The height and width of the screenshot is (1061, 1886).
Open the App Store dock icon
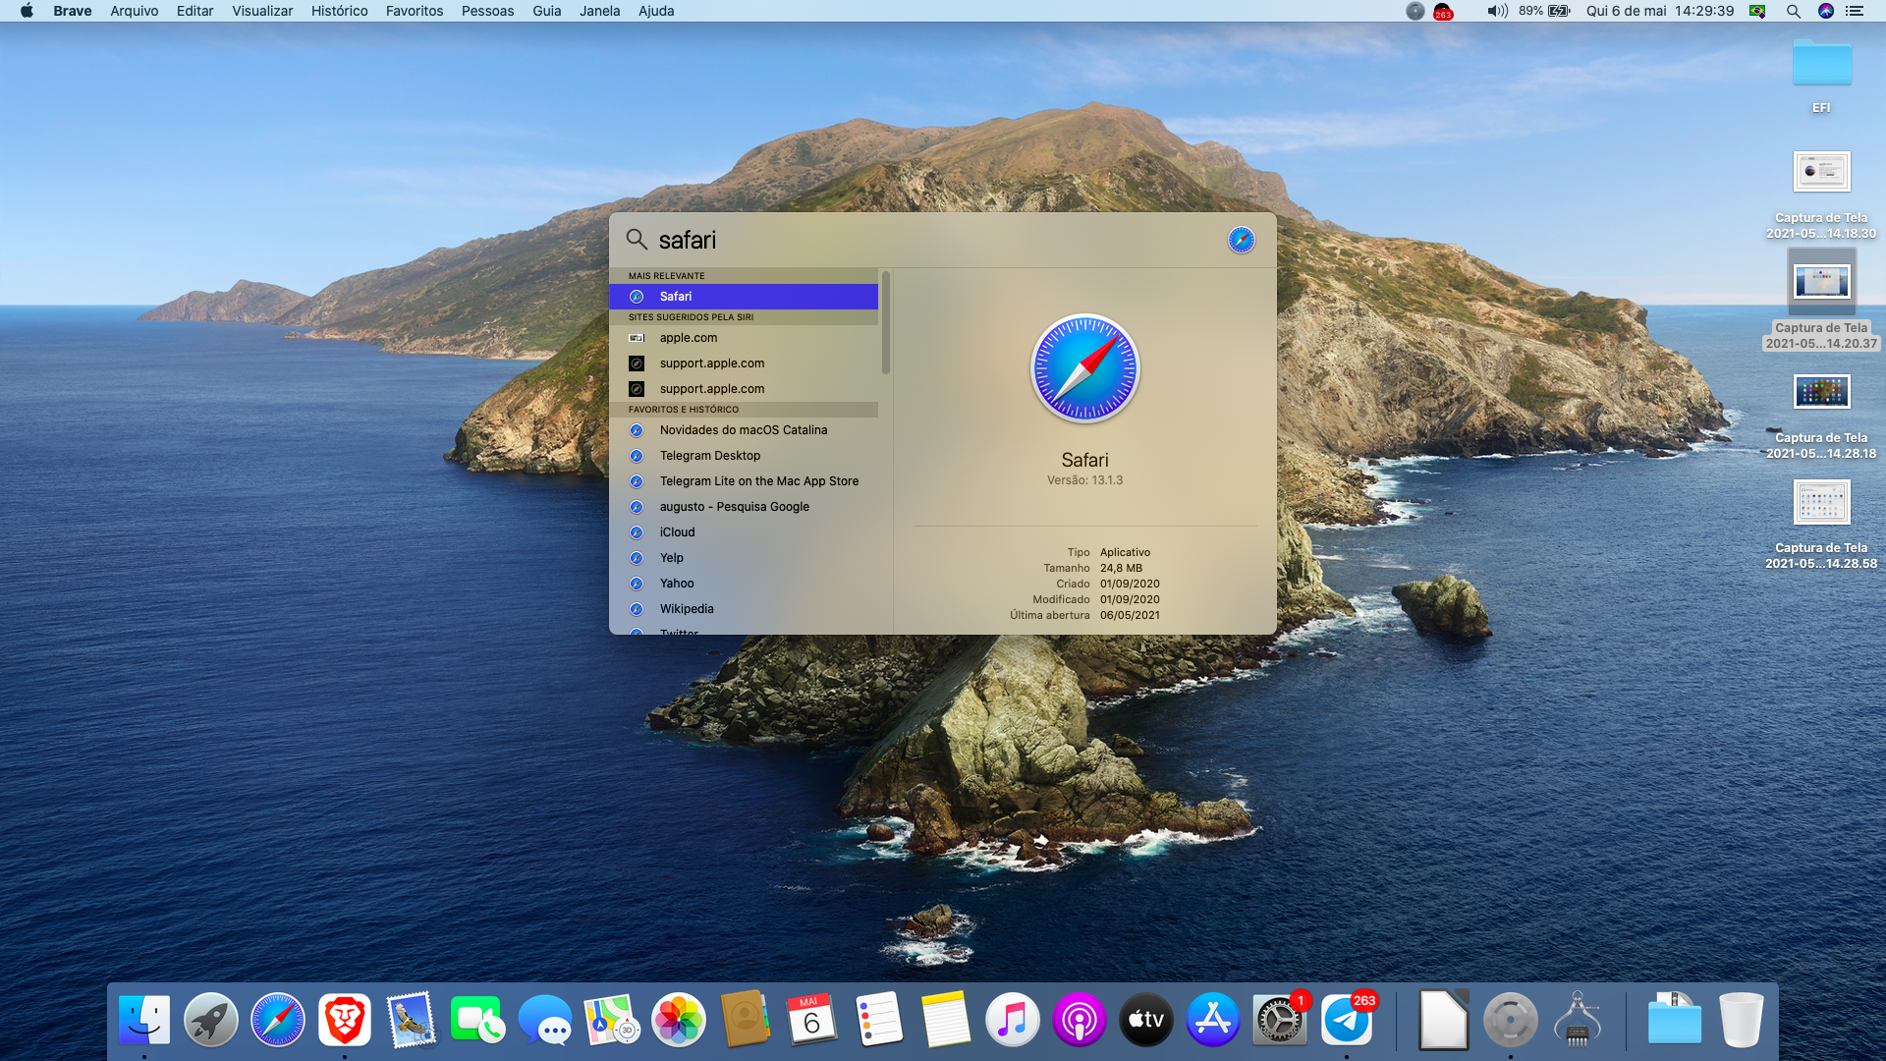[1212, 1020]
